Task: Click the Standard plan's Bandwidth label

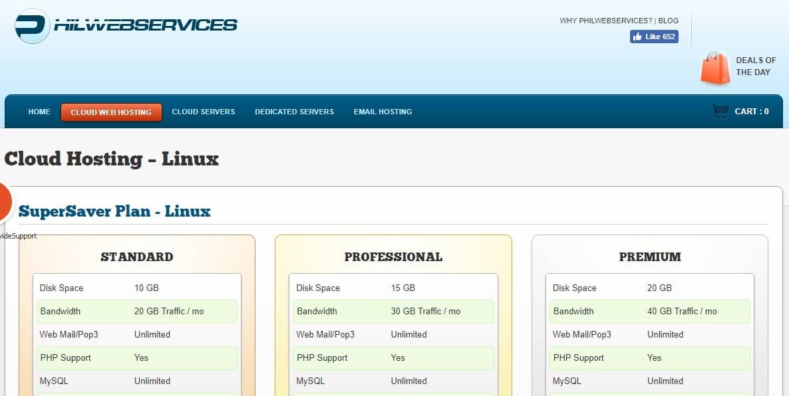Action: 61,311
